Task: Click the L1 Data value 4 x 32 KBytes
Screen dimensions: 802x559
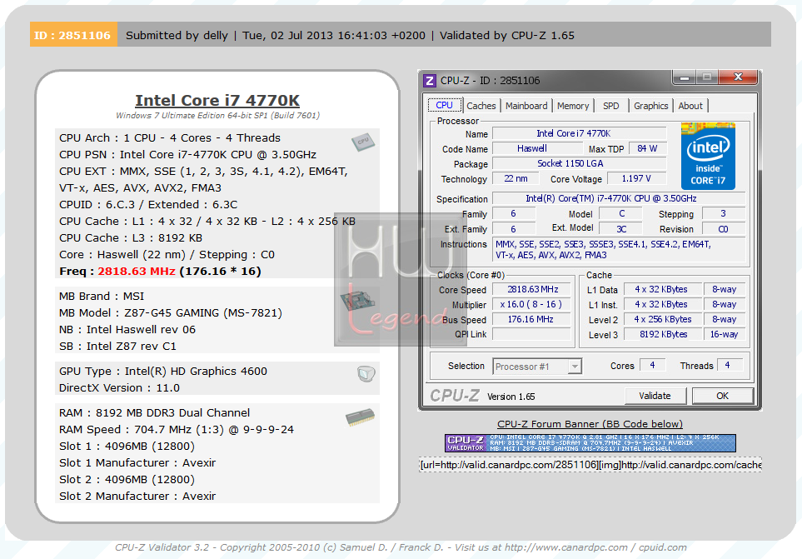Action: 663,289
